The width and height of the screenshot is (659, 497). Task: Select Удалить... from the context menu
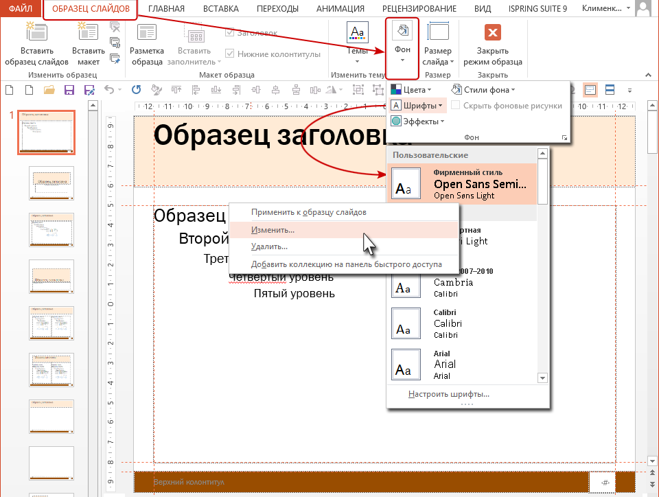click(269, 246)
